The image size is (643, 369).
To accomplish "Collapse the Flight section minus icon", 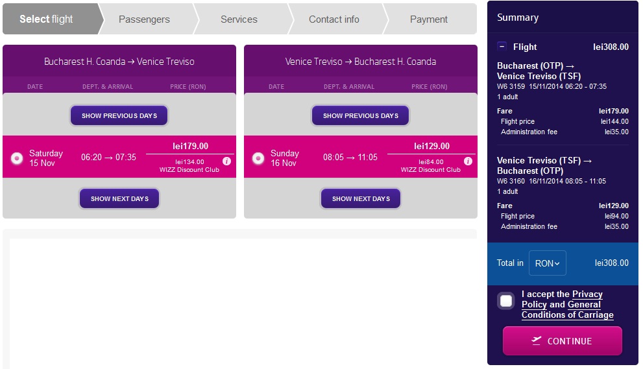I will click(x=502, y=47).
